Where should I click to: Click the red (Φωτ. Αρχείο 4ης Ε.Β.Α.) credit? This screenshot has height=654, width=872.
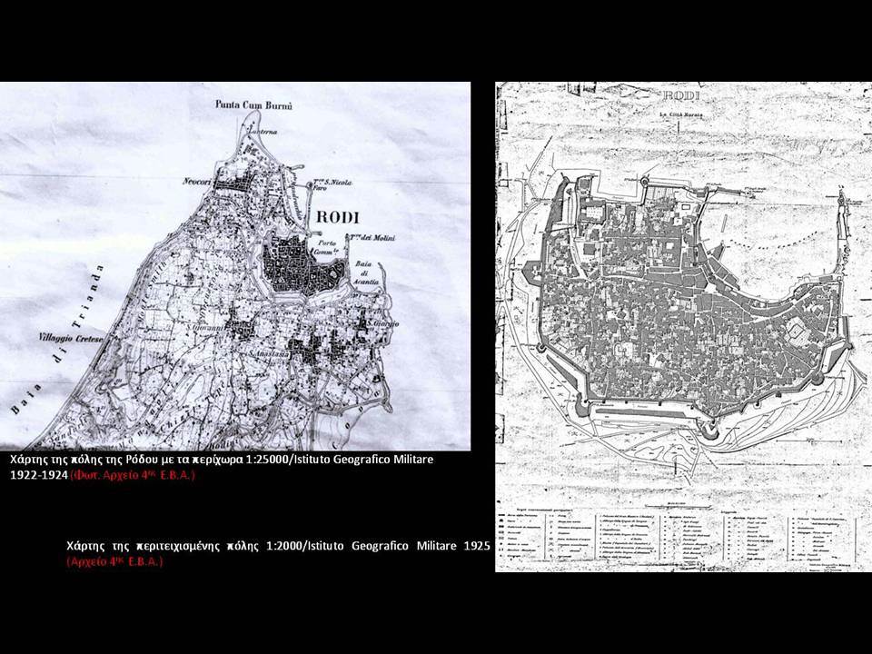(x=133, y=475)
